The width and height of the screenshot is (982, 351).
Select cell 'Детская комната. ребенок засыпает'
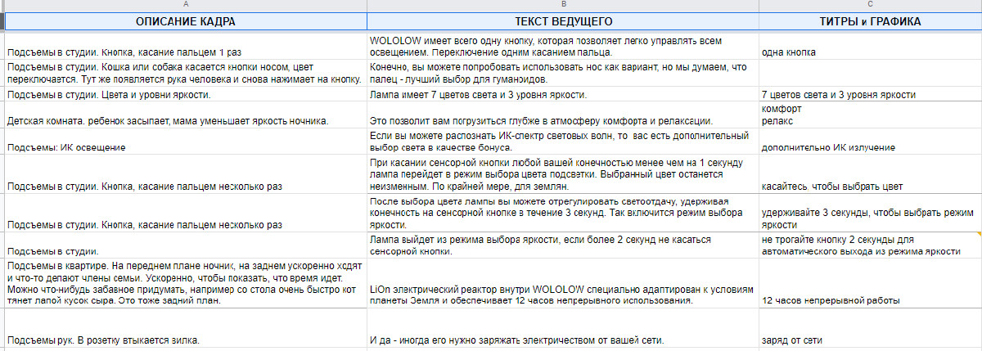tap(186, 115)
